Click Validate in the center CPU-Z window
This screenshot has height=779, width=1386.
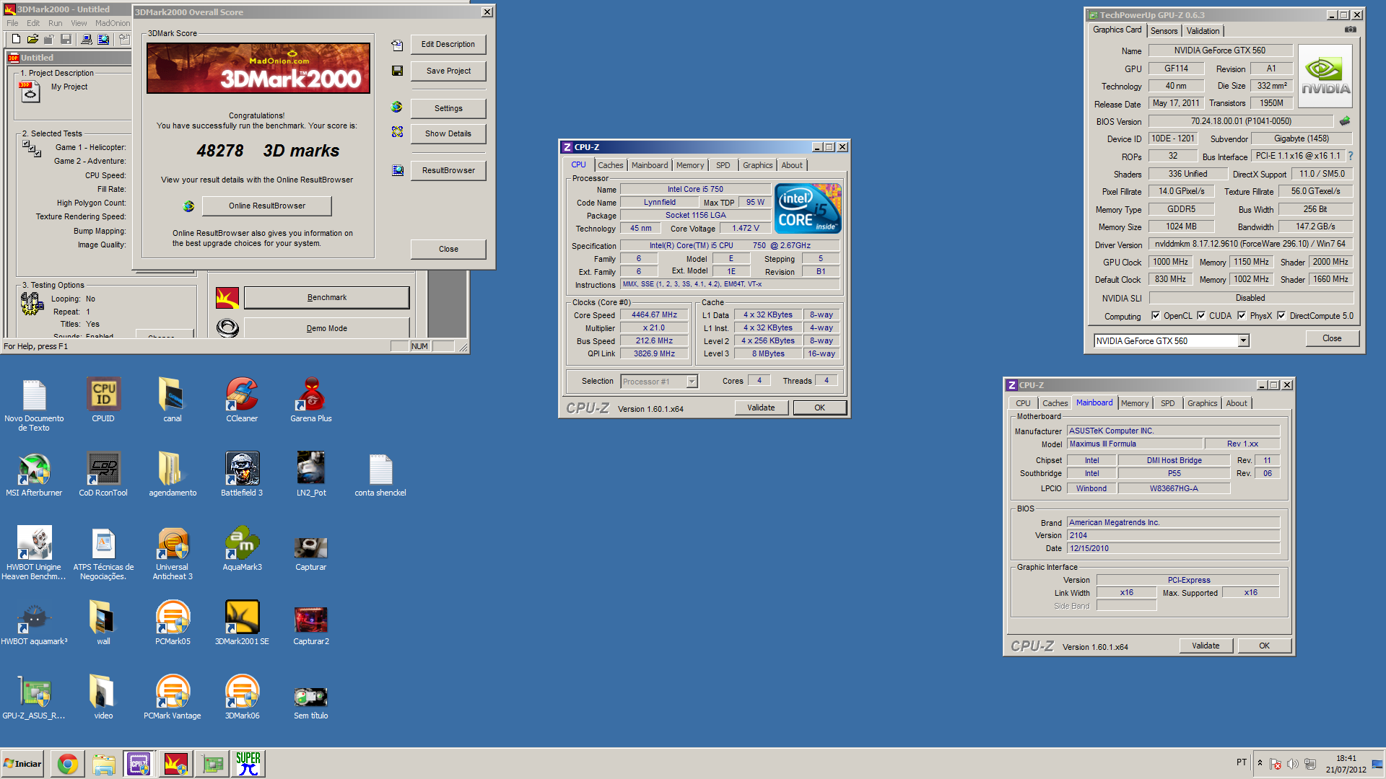pyautogui.click(x=761, y=408)
